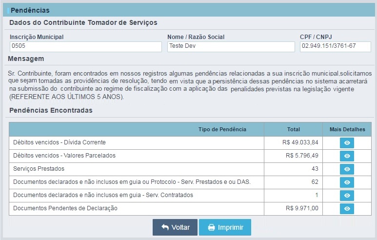Show details of Serviços Prestados
377x240 pixels.
(x=347, y=169)
